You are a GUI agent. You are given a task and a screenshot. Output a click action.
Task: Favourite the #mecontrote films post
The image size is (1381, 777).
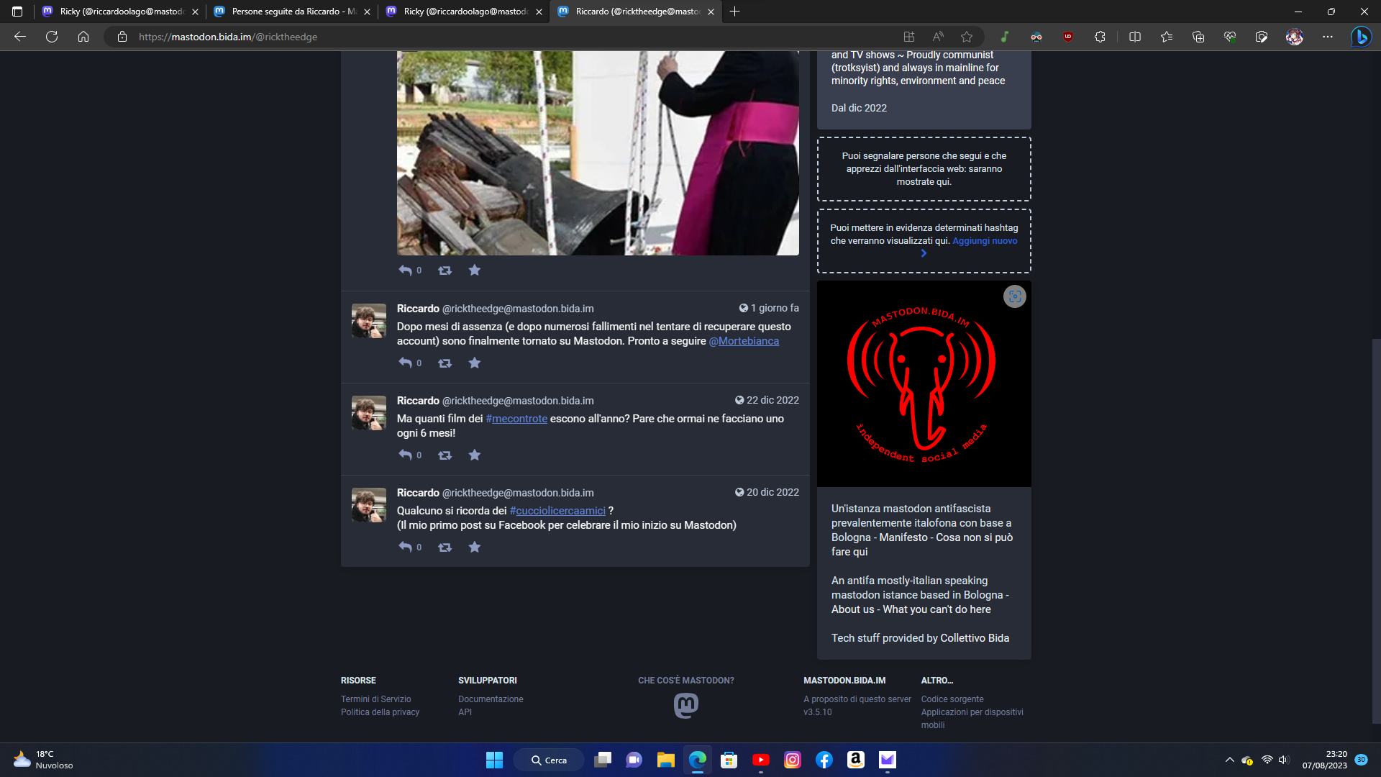pyautogui.click(x=474, y=455)
